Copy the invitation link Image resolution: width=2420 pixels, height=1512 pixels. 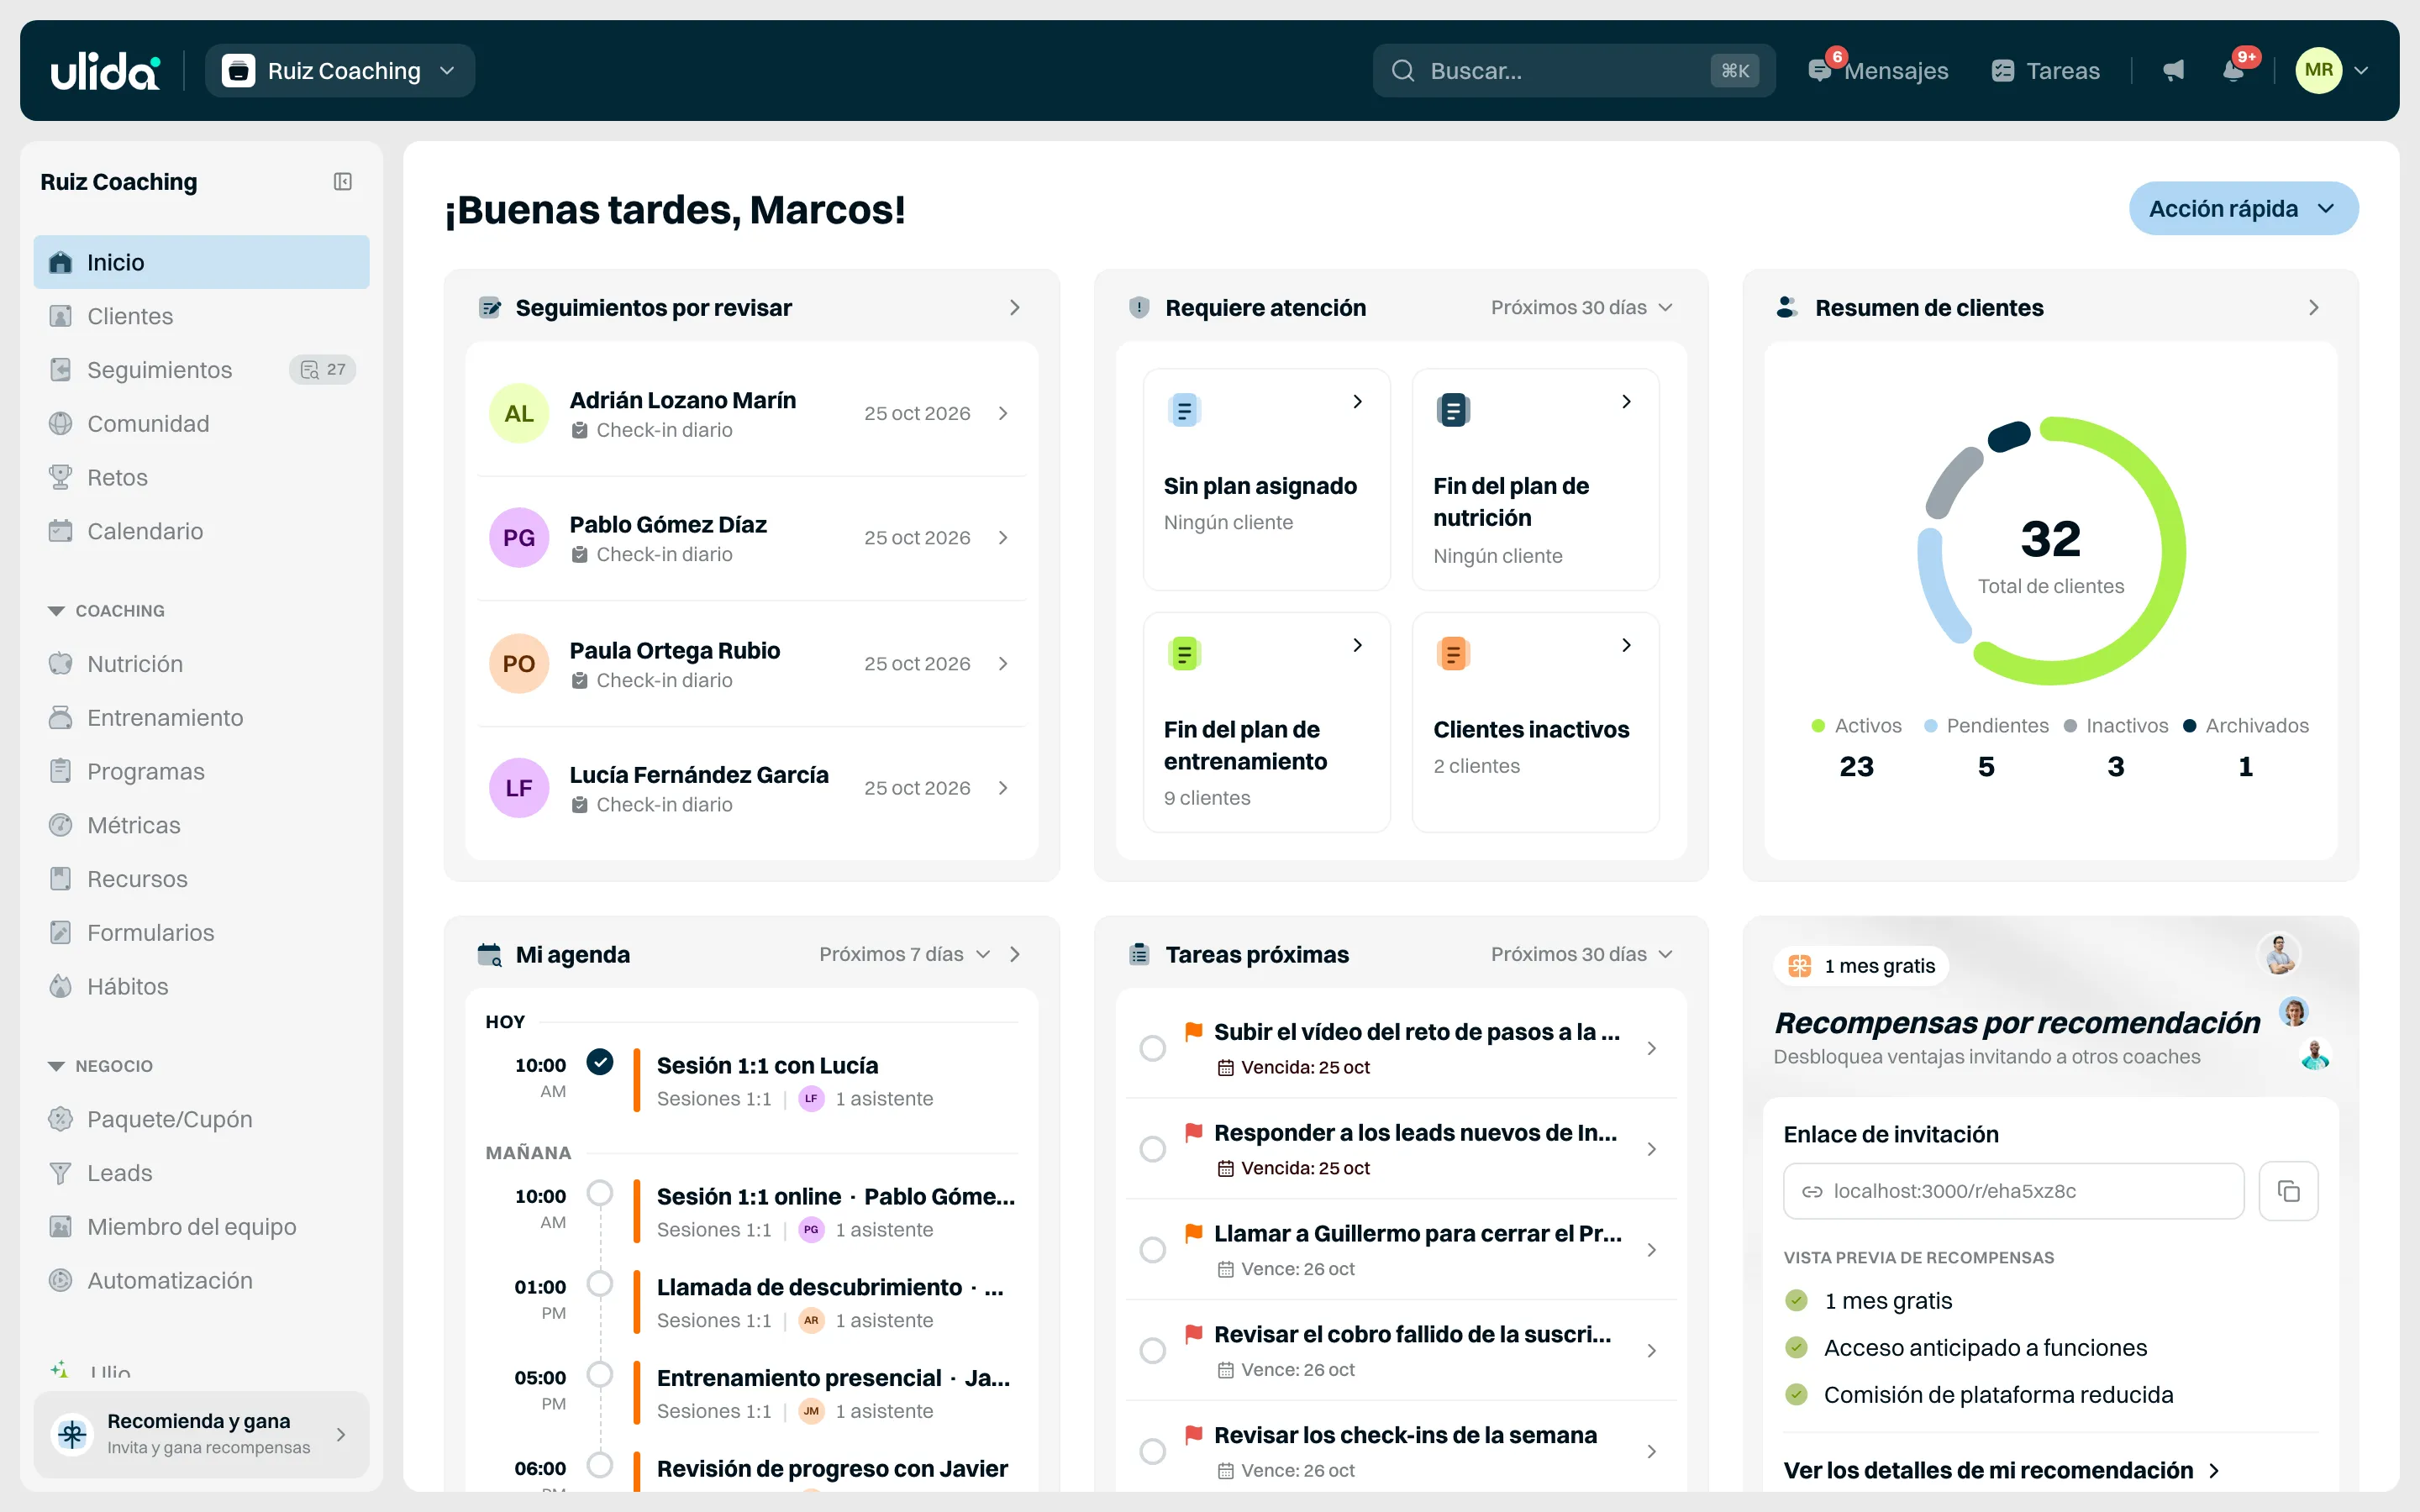click(2288, 1191)
